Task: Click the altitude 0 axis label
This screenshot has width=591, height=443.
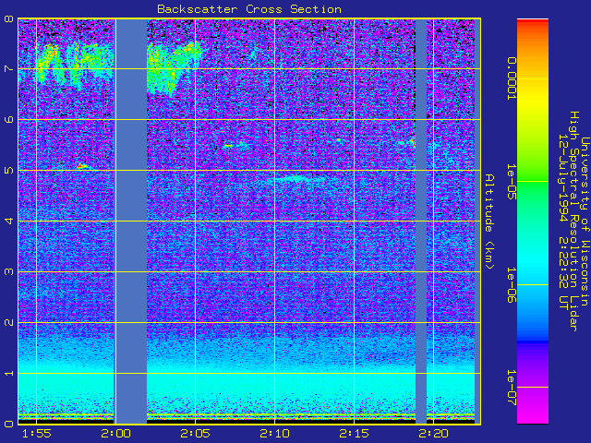Action: [x=8, y=424]
